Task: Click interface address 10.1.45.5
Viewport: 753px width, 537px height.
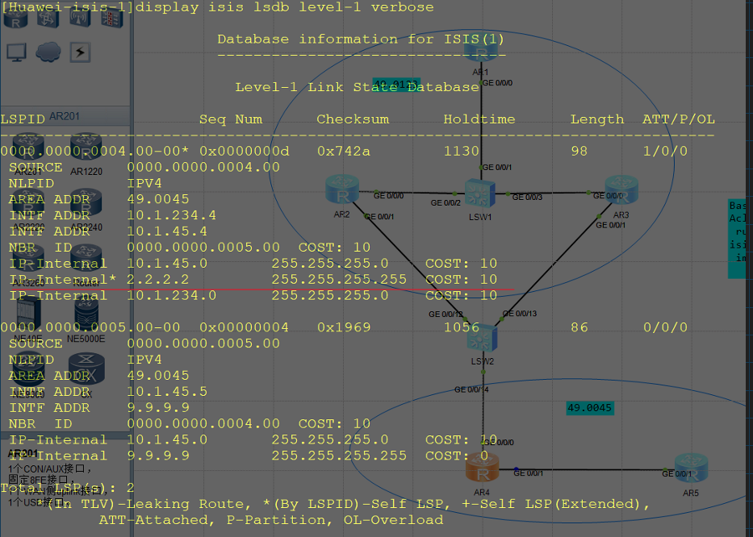Action: tap(167, 392)
